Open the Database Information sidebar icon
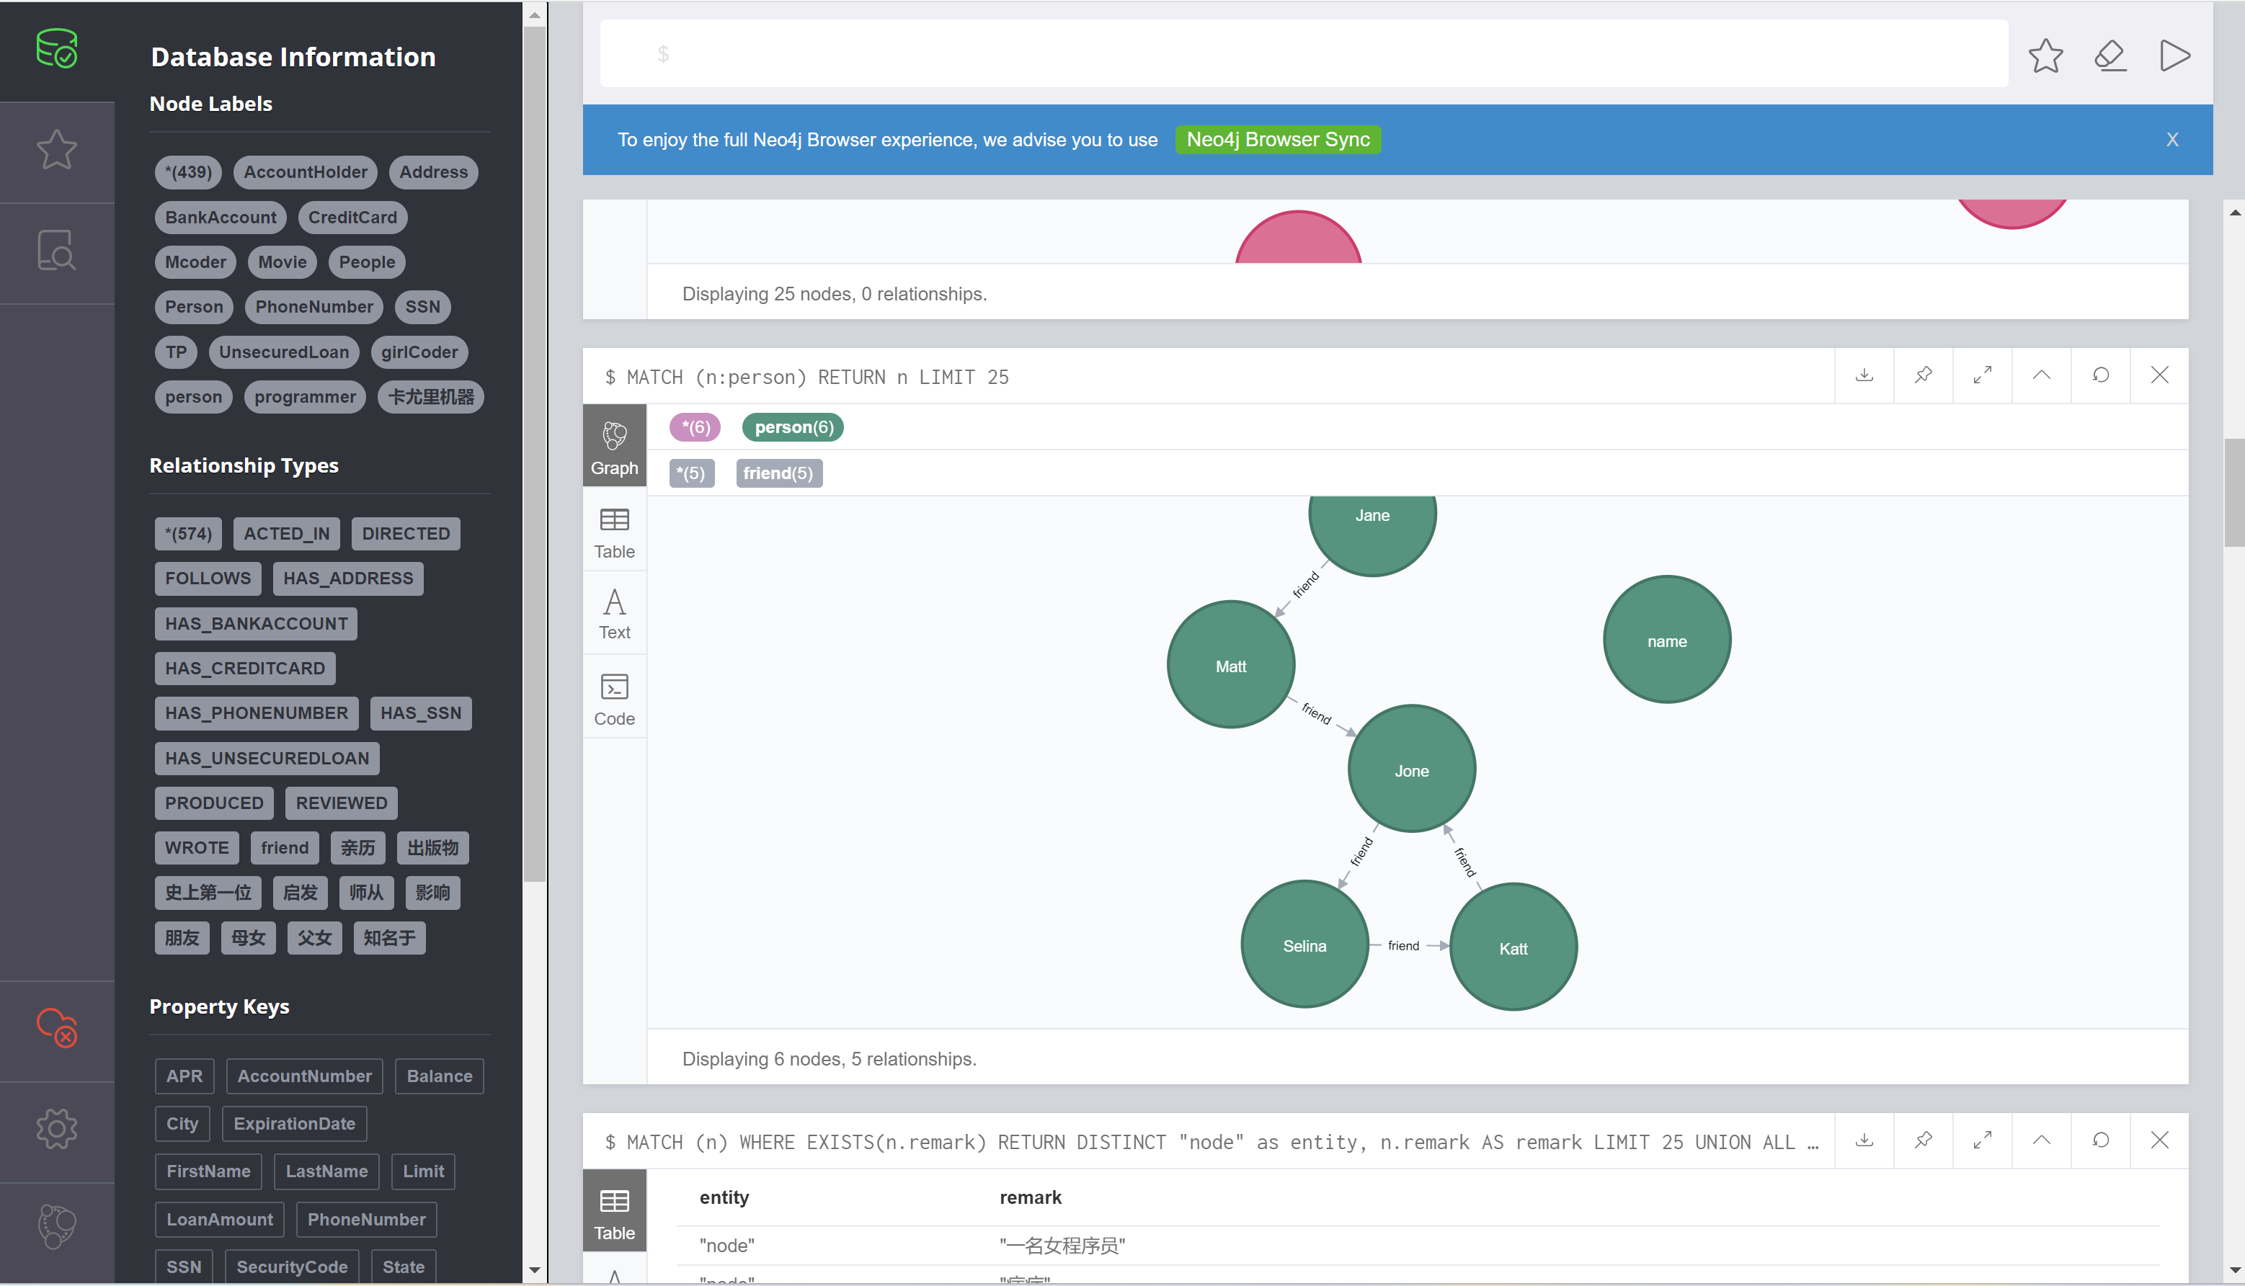 tap(56, 48)
